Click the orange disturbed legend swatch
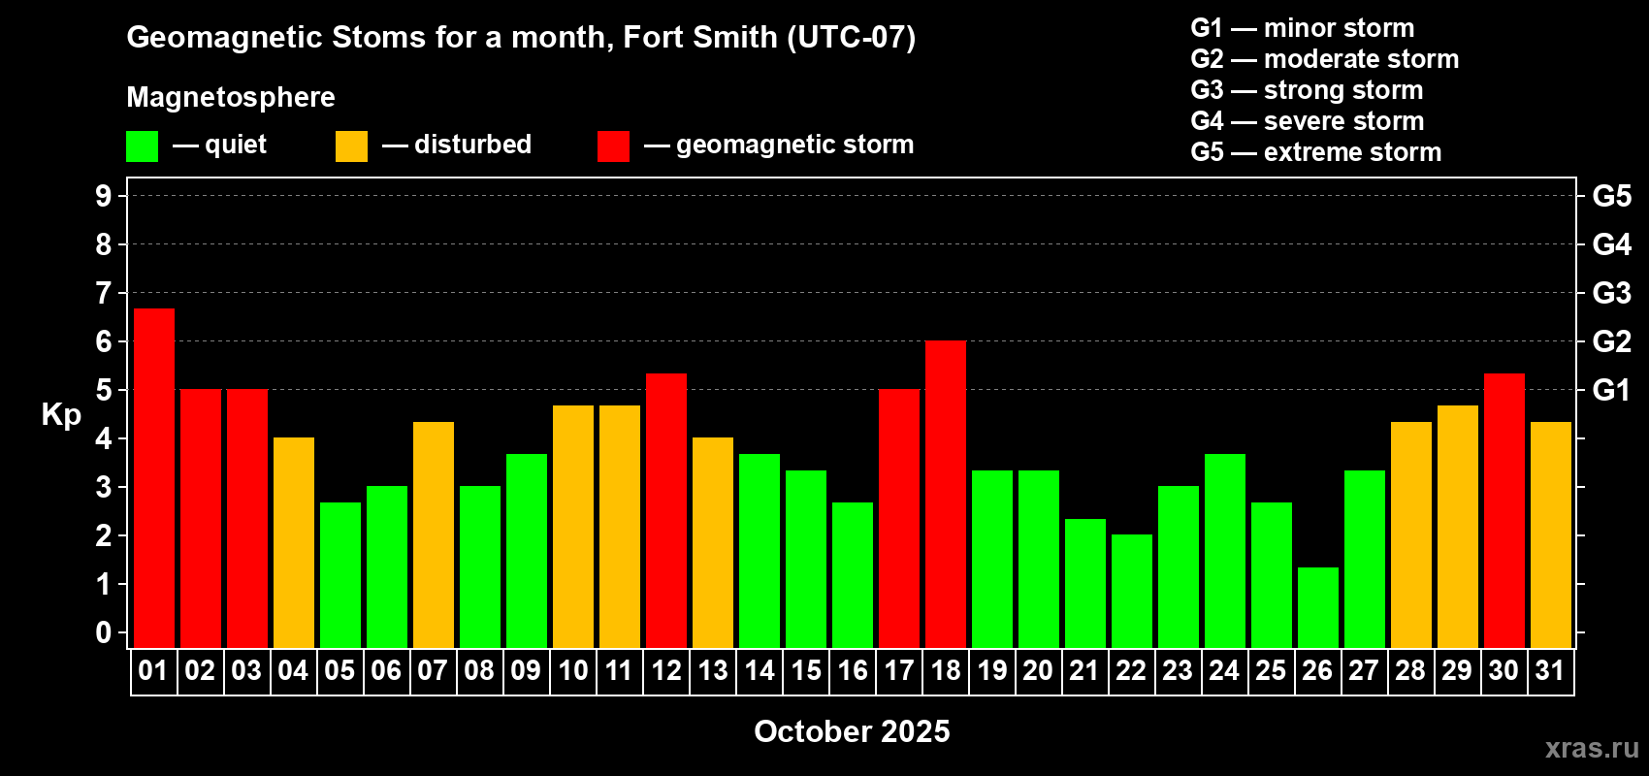 click(351, 146)
